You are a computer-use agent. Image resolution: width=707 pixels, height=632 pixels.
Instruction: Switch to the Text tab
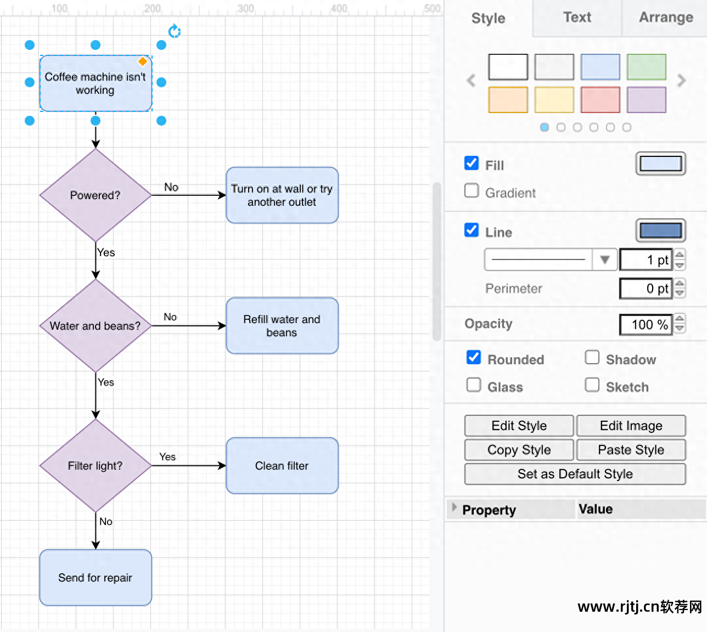point(577,18)
